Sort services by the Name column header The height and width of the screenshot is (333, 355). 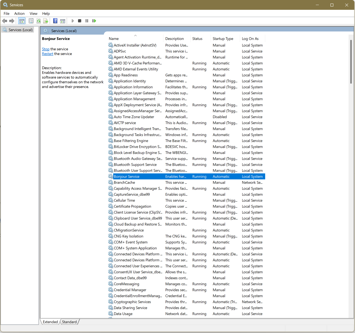pyautogui.click(x=114, y=39)
